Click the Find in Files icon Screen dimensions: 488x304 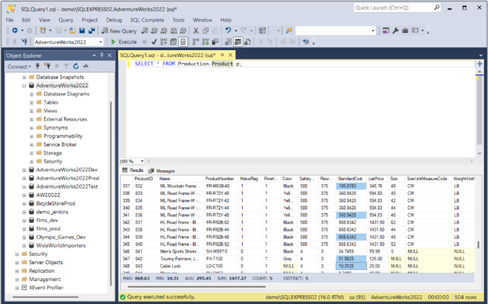[289, 30]
